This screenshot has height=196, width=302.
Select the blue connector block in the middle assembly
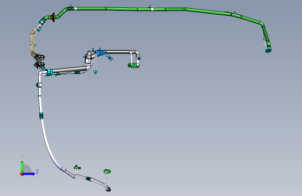point(100,52)
